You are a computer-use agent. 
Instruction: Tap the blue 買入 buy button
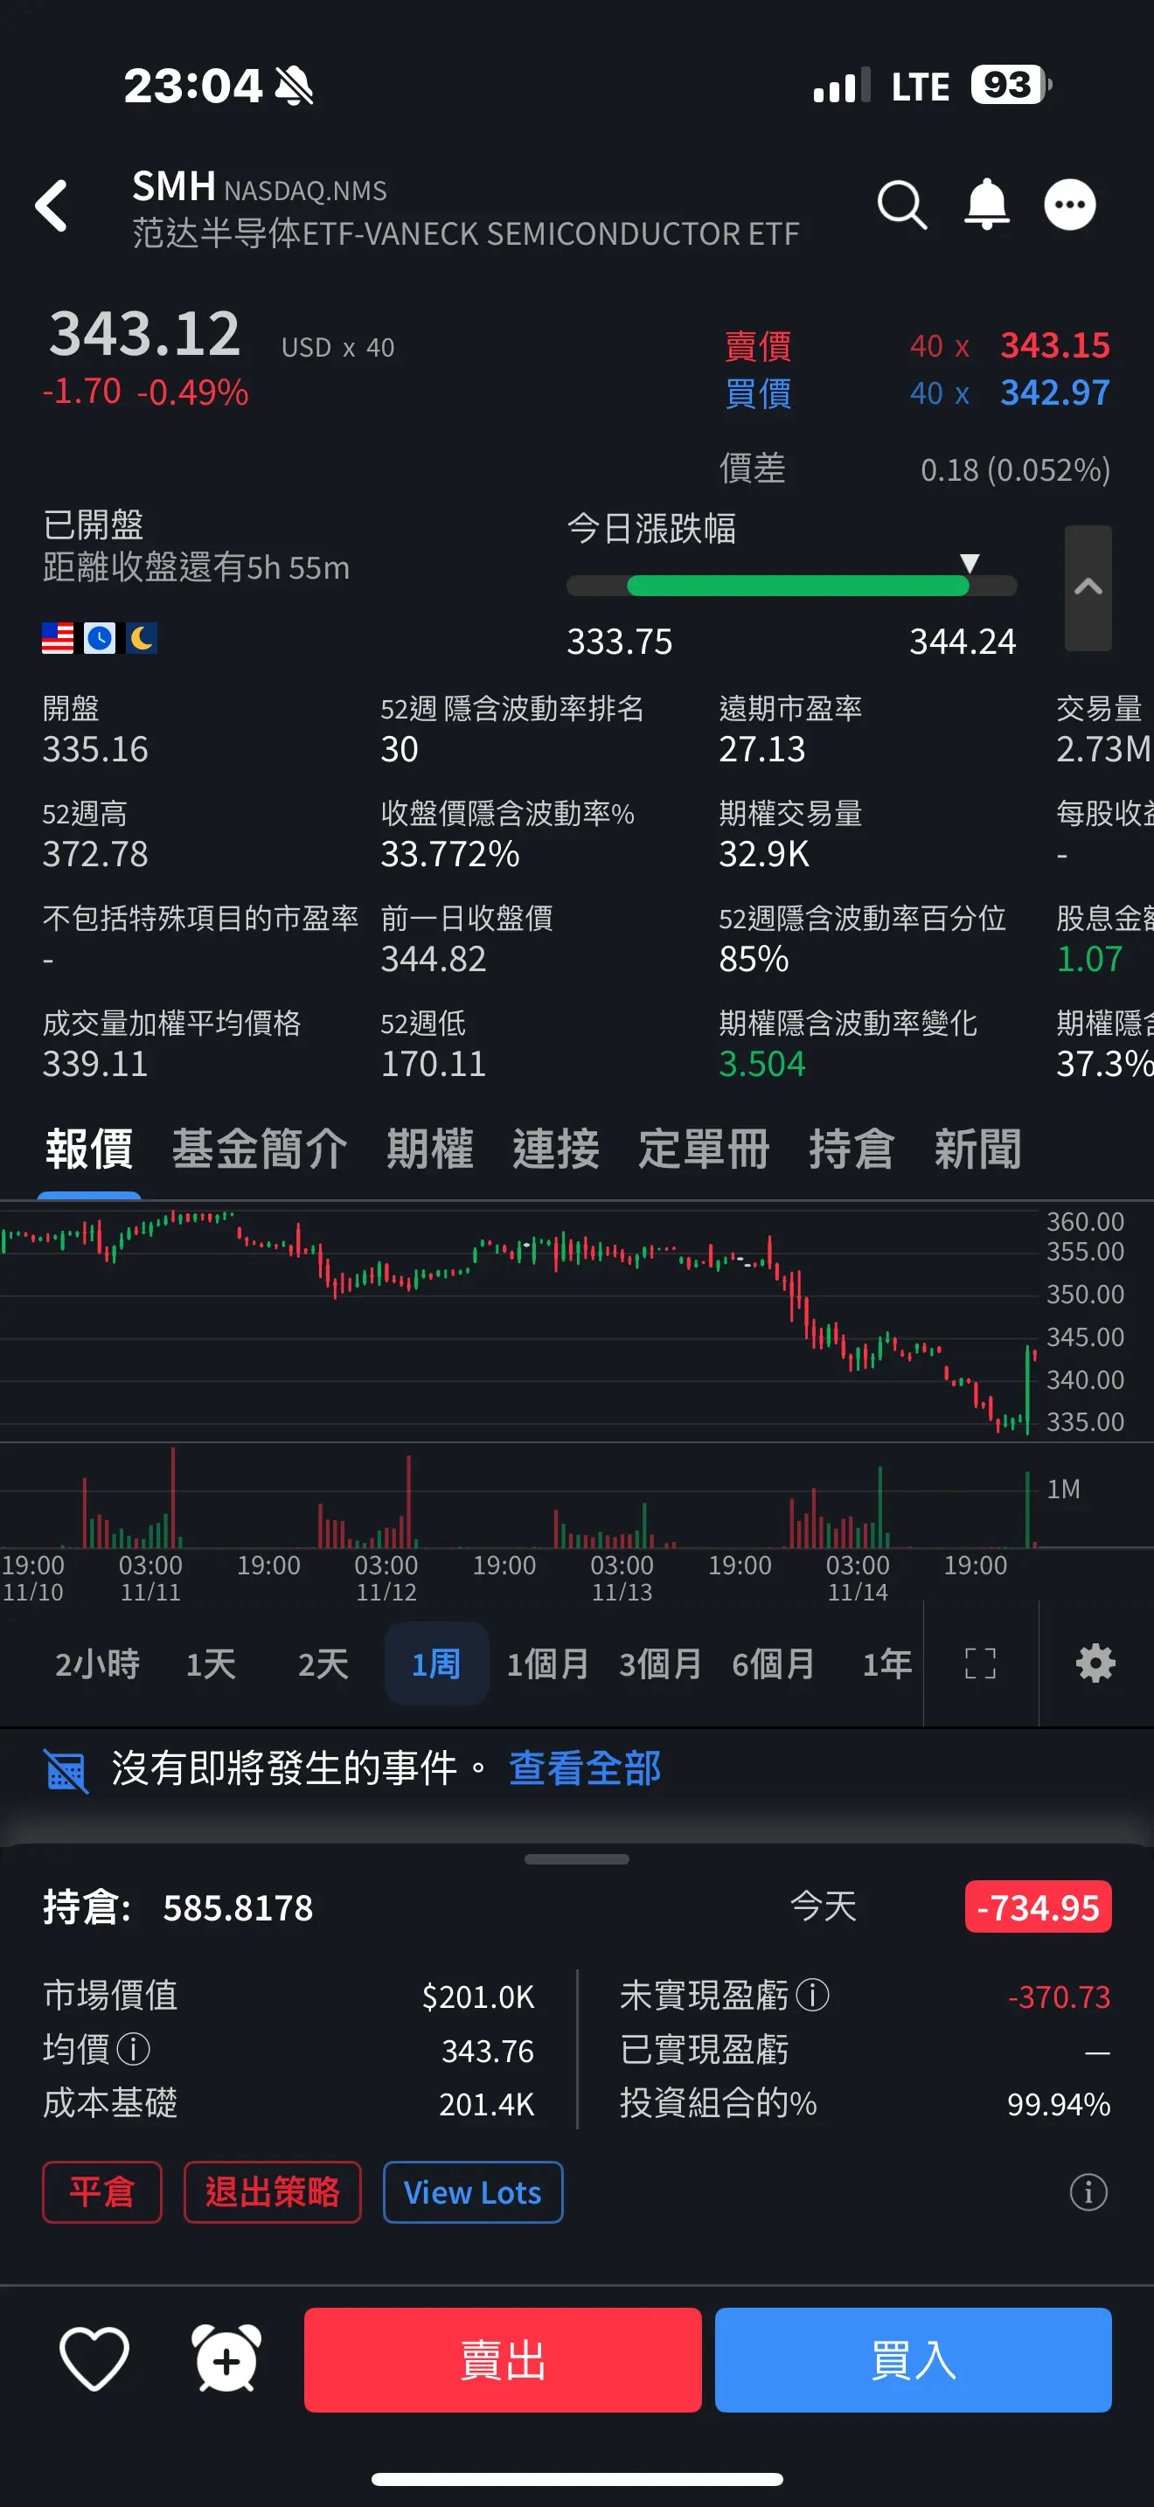(914, 2360)
